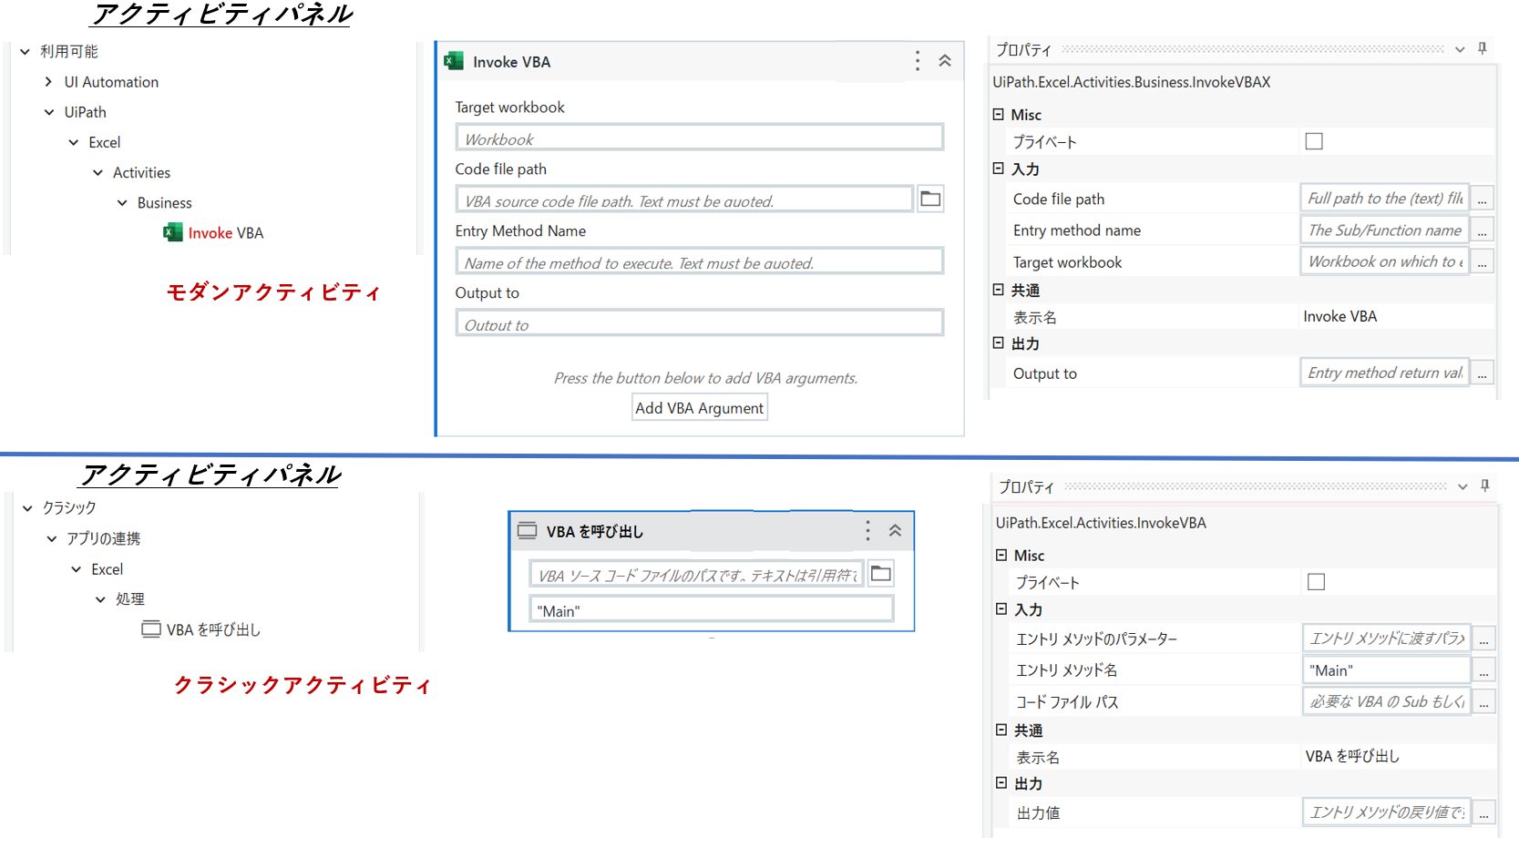The image size is (1519, 848).
Task: Browse for Code file path folder icon
Action: point(930,199)
